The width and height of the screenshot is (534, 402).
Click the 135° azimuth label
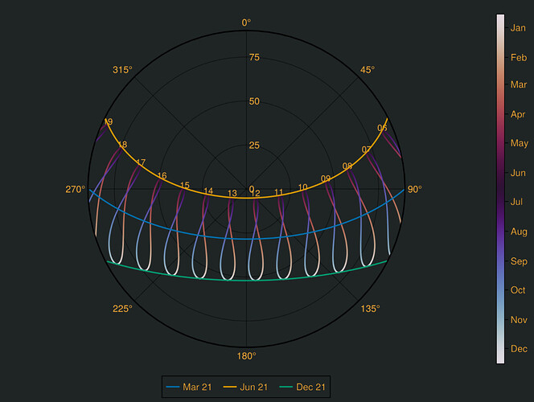[370, 309]
